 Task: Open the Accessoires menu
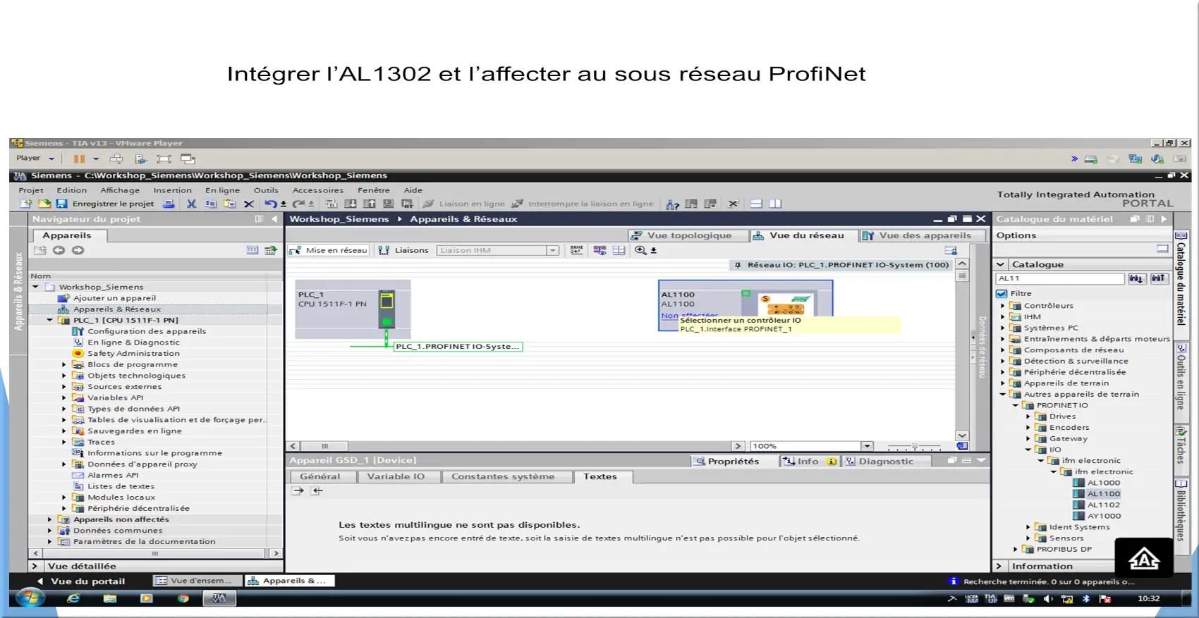coord(318,190)
